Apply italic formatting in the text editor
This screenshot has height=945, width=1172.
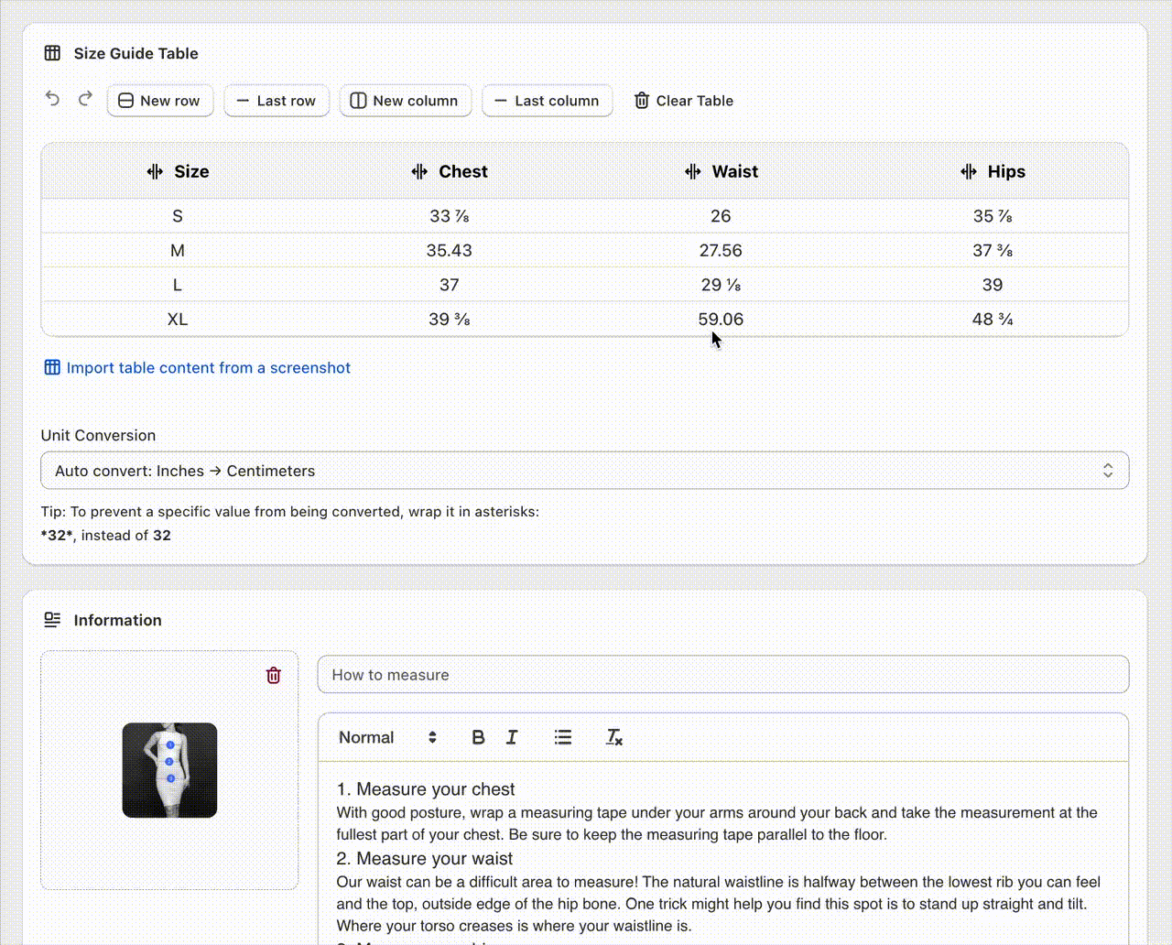click(512, 737)
